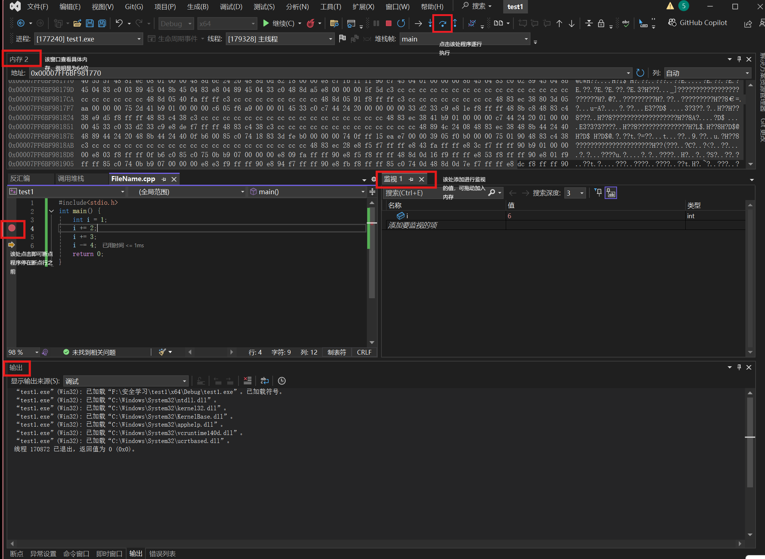Open the 调试(D) menu
Viewport: 765px width, 559px height.
[x=231, y=7]
